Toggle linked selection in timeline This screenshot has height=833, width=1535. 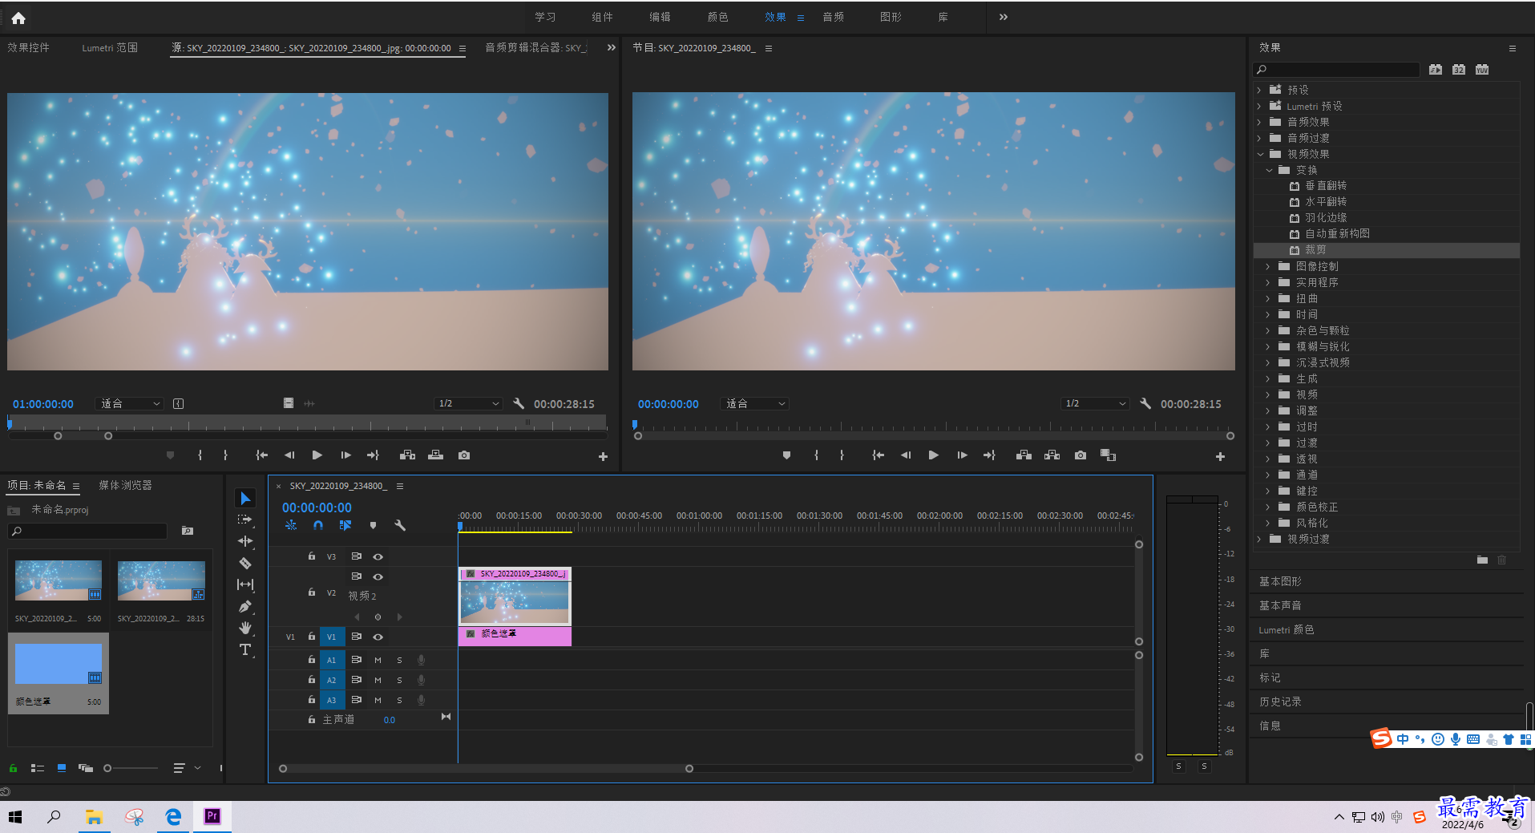(x=345, y=525)
